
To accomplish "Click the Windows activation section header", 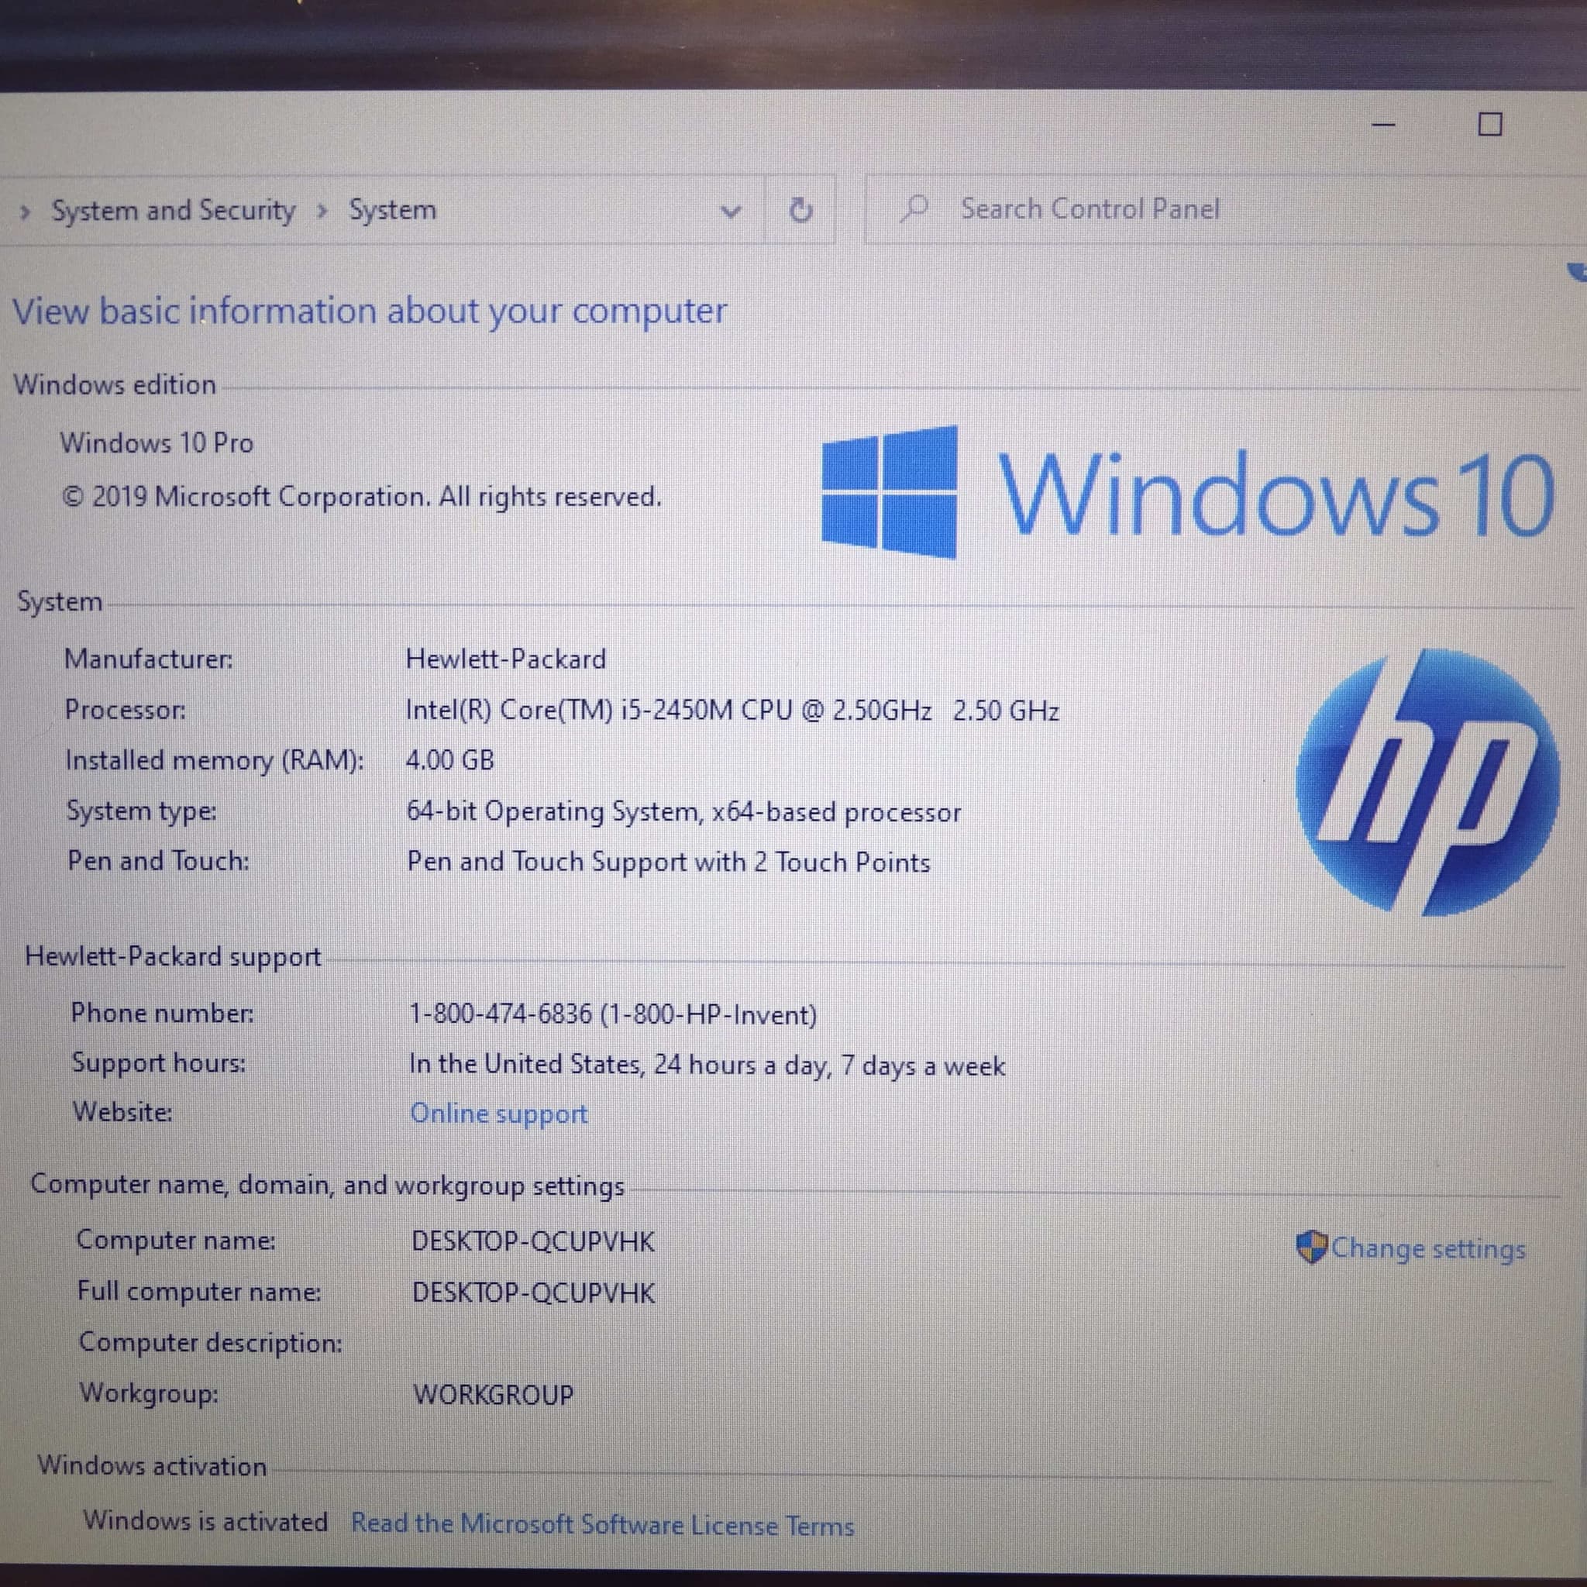I will (x=152, y=1466).
